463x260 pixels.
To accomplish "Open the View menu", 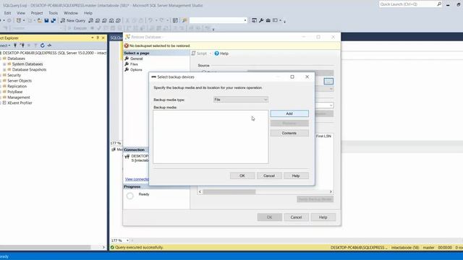I will pyautogui.click(x=21, y=13).
